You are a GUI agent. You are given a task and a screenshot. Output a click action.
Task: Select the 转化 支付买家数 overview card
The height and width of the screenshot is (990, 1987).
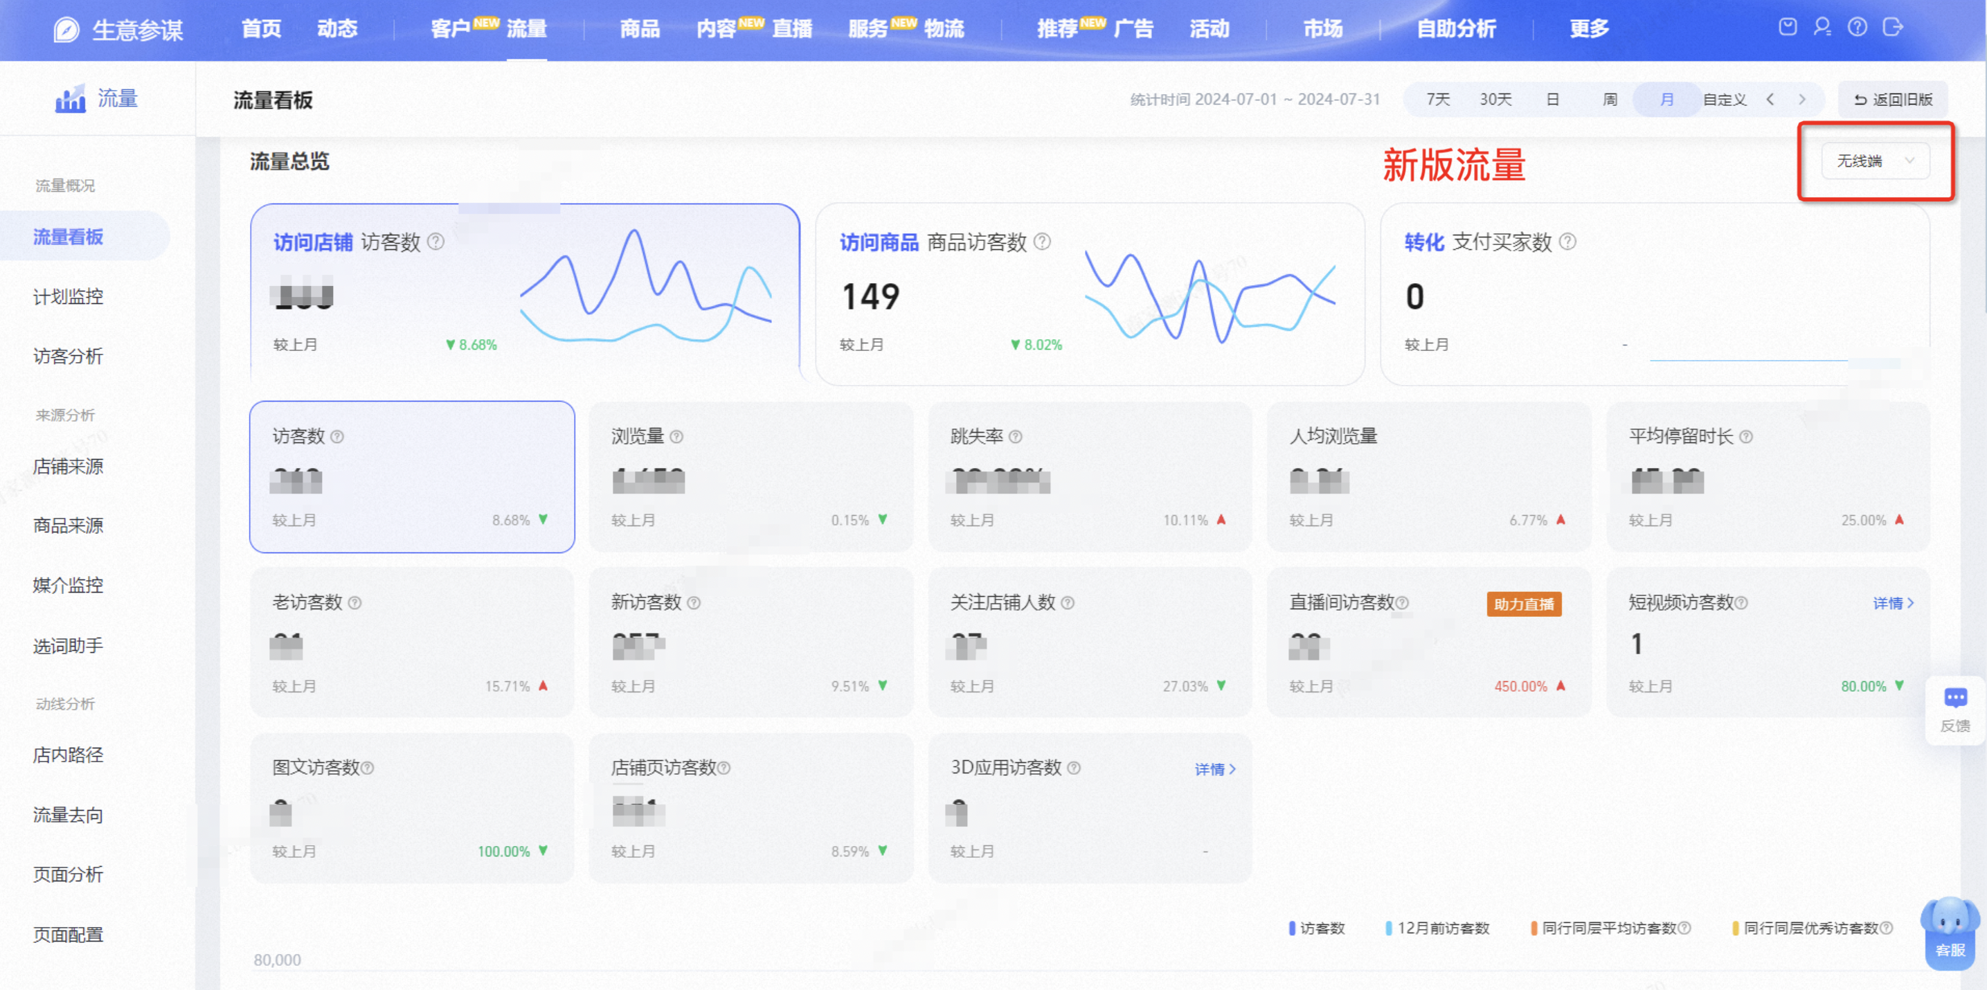[1655, 294]
